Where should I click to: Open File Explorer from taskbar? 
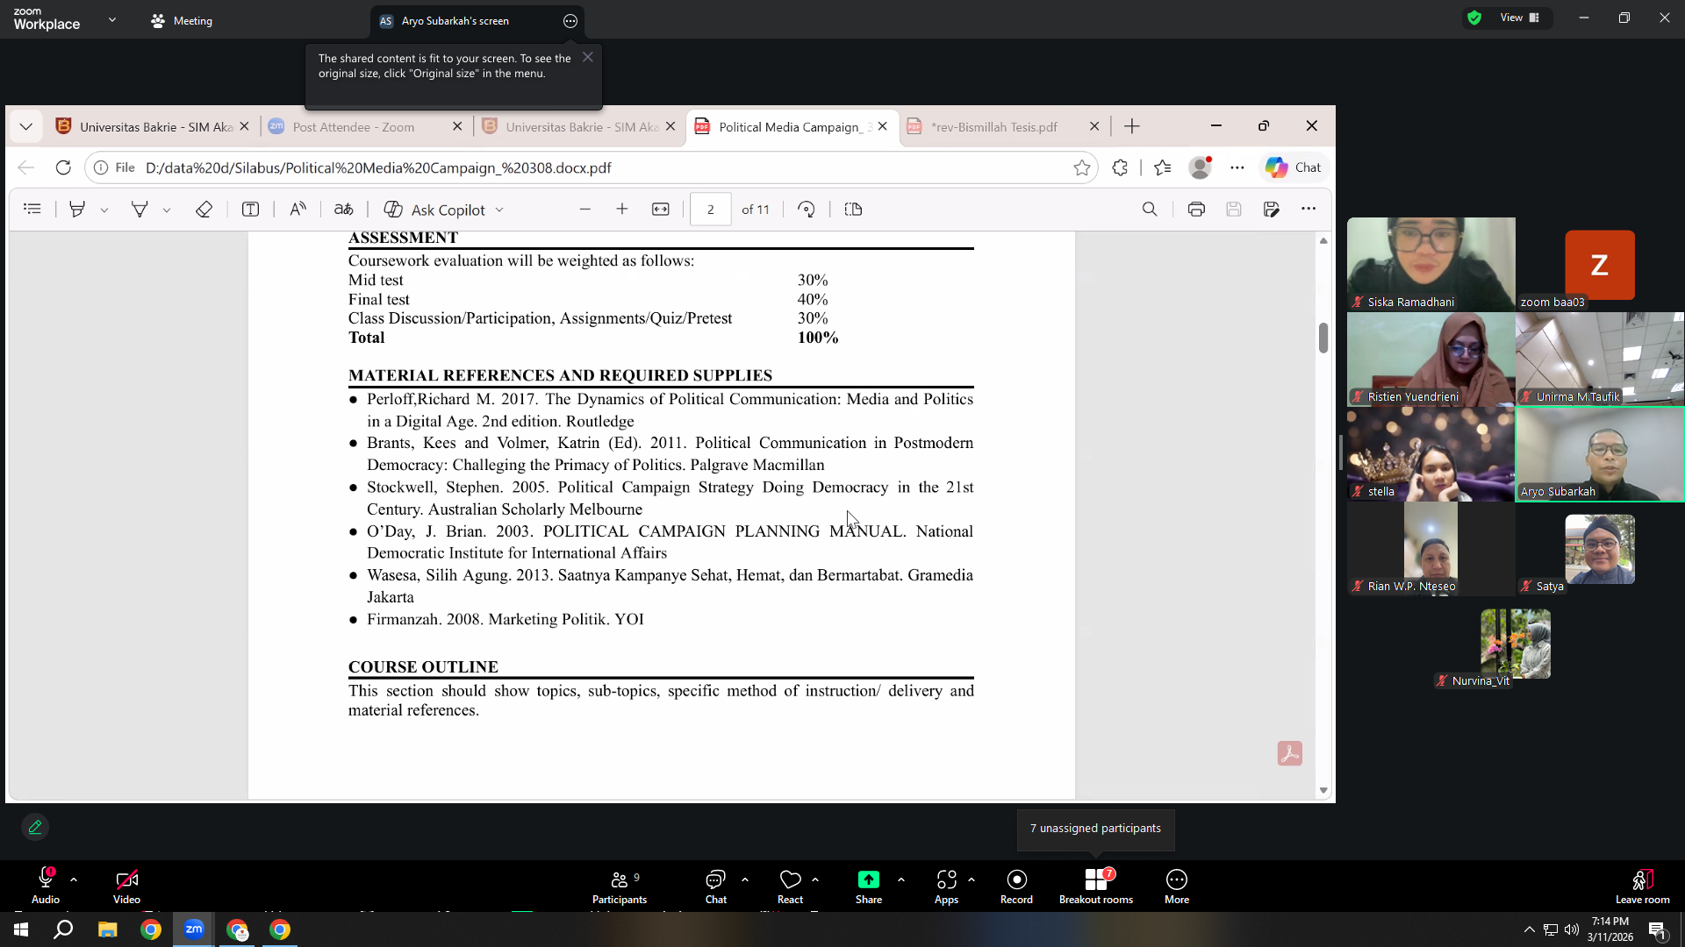pyautogui.click(x=107, y=929)
